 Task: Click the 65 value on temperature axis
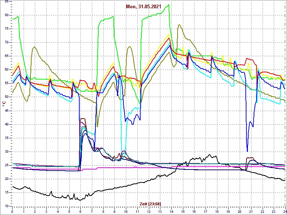(7, 56)
